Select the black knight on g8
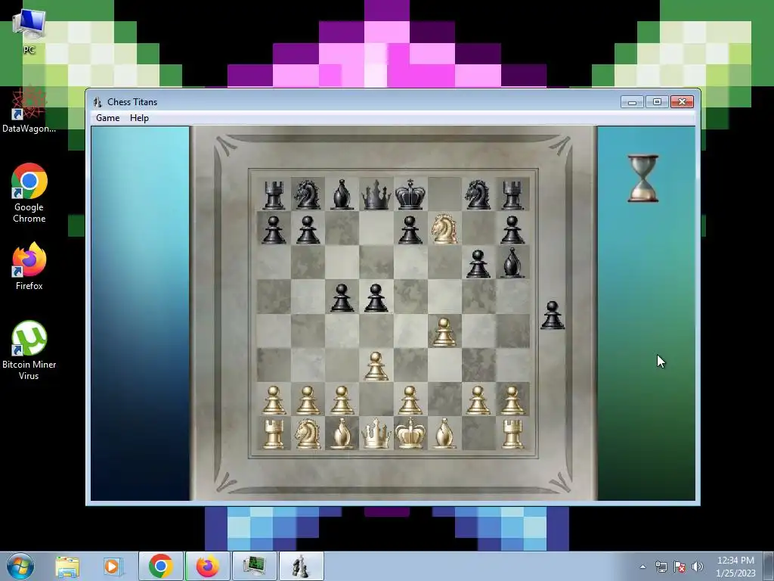Viewport: 774px width, 581px height. (x=478, y=194)
